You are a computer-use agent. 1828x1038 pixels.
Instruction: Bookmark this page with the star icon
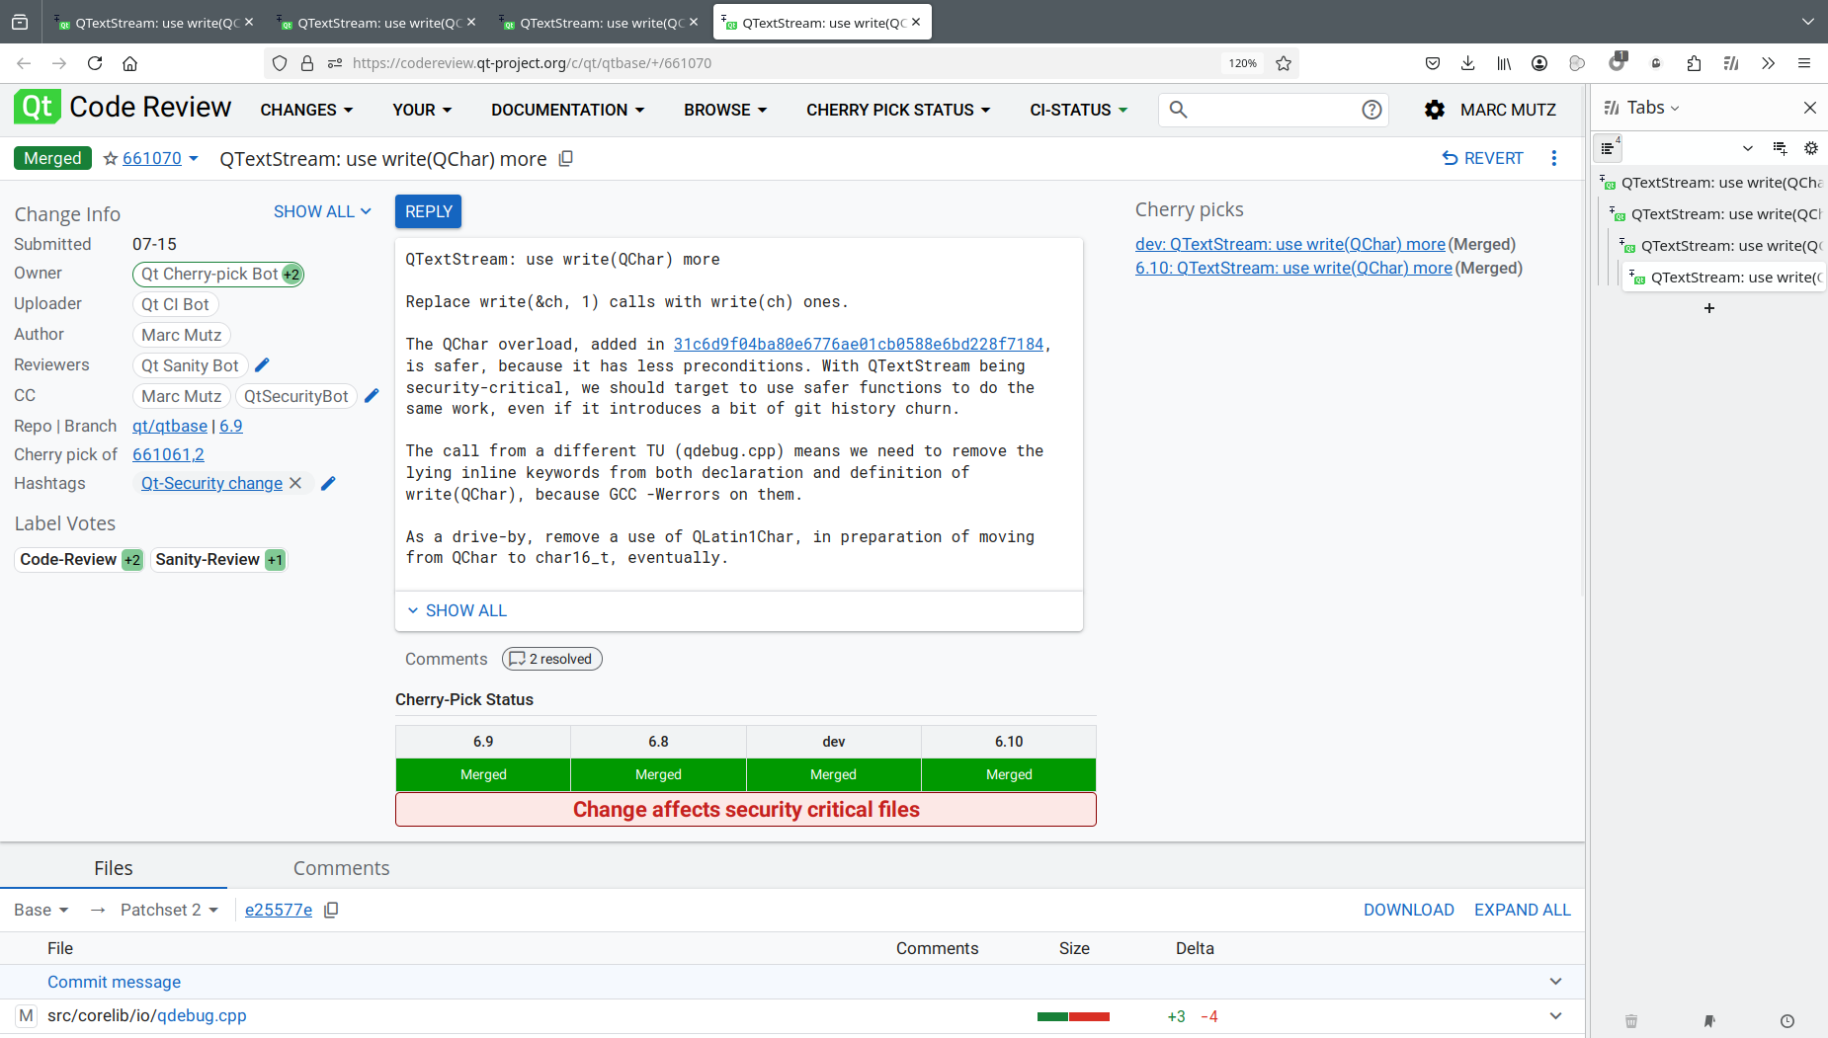pyautogui.click(x=1284, y=63)
